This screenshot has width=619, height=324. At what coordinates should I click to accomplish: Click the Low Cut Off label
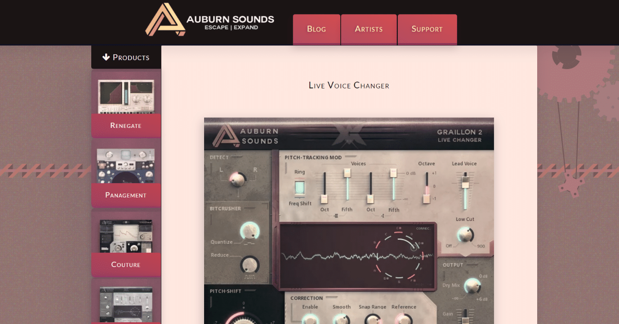[x=449, y=246]
